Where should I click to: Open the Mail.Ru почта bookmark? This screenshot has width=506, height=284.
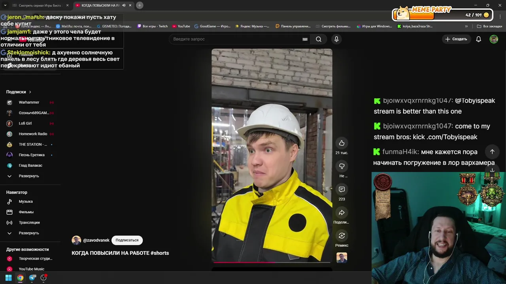point(74,26)
